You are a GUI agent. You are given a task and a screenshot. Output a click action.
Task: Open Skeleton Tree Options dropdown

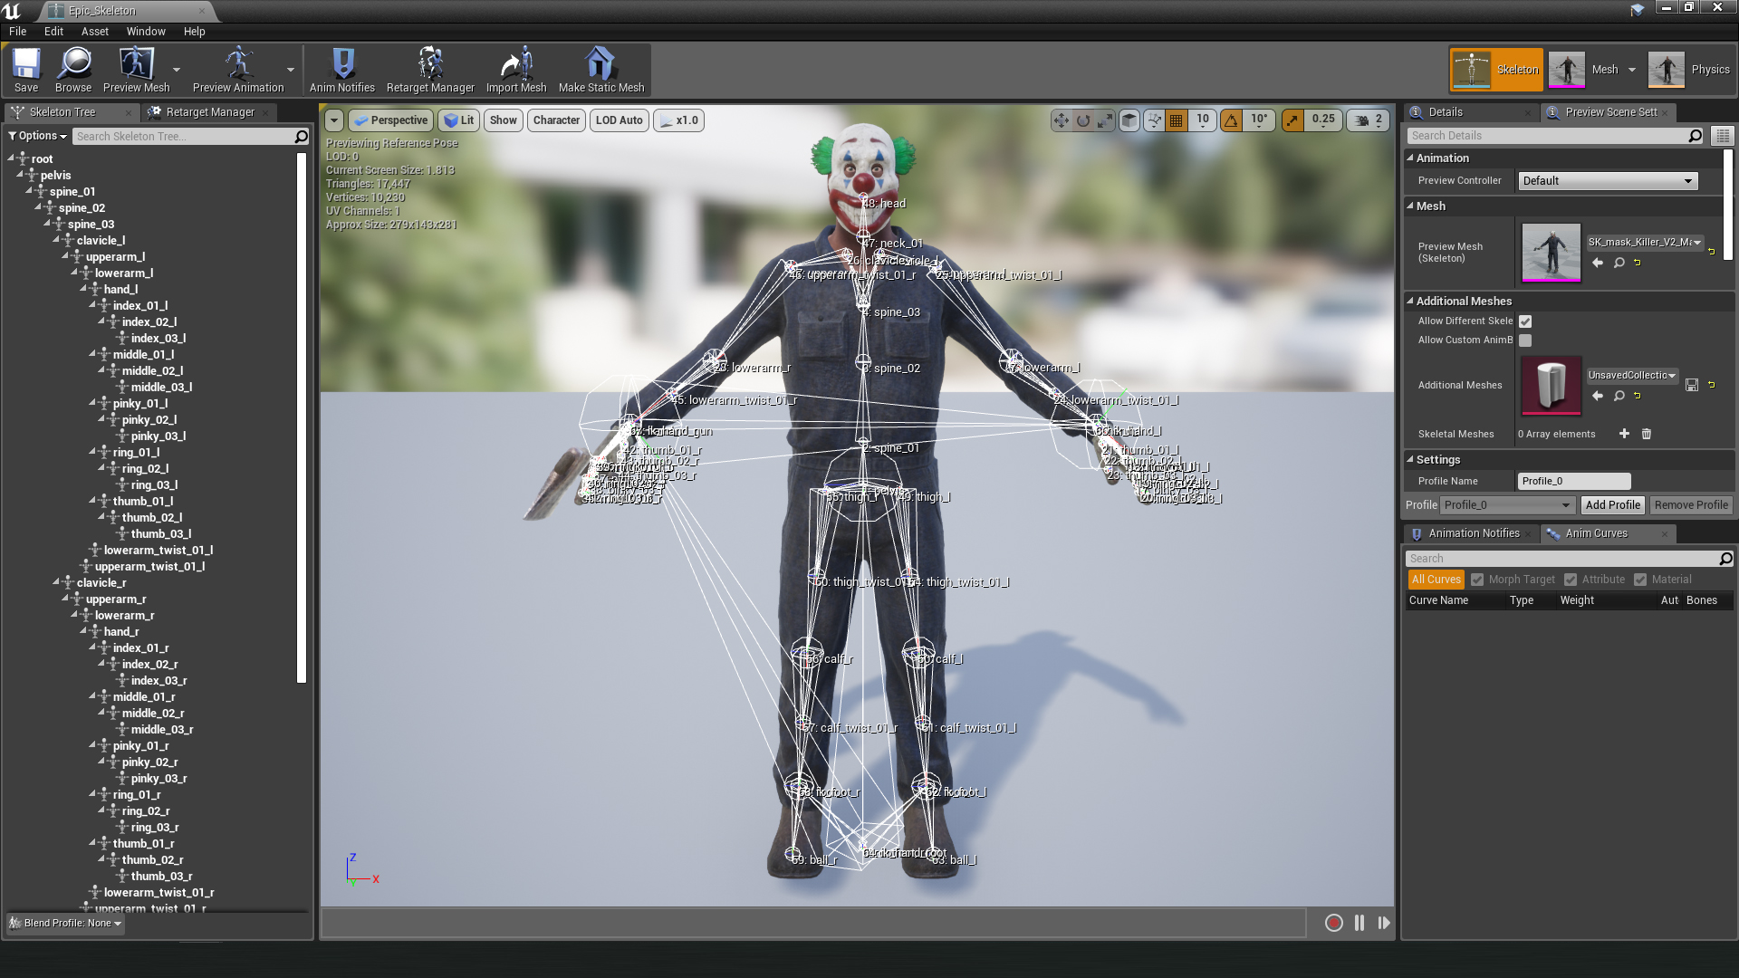tap(38, 136)
